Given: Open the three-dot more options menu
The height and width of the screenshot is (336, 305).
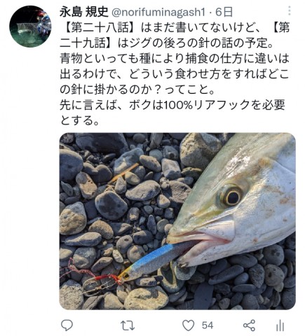Looking at the screenshot, I should tap(290, 10).
